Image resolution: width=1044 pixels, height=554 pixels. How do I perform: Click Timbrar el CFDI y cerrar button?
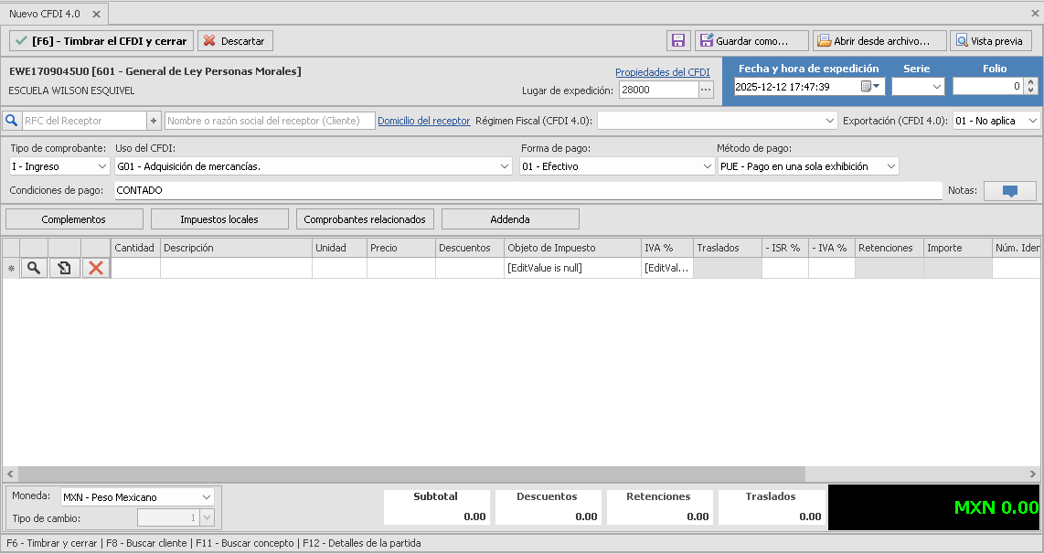click(x=101, y=41)
